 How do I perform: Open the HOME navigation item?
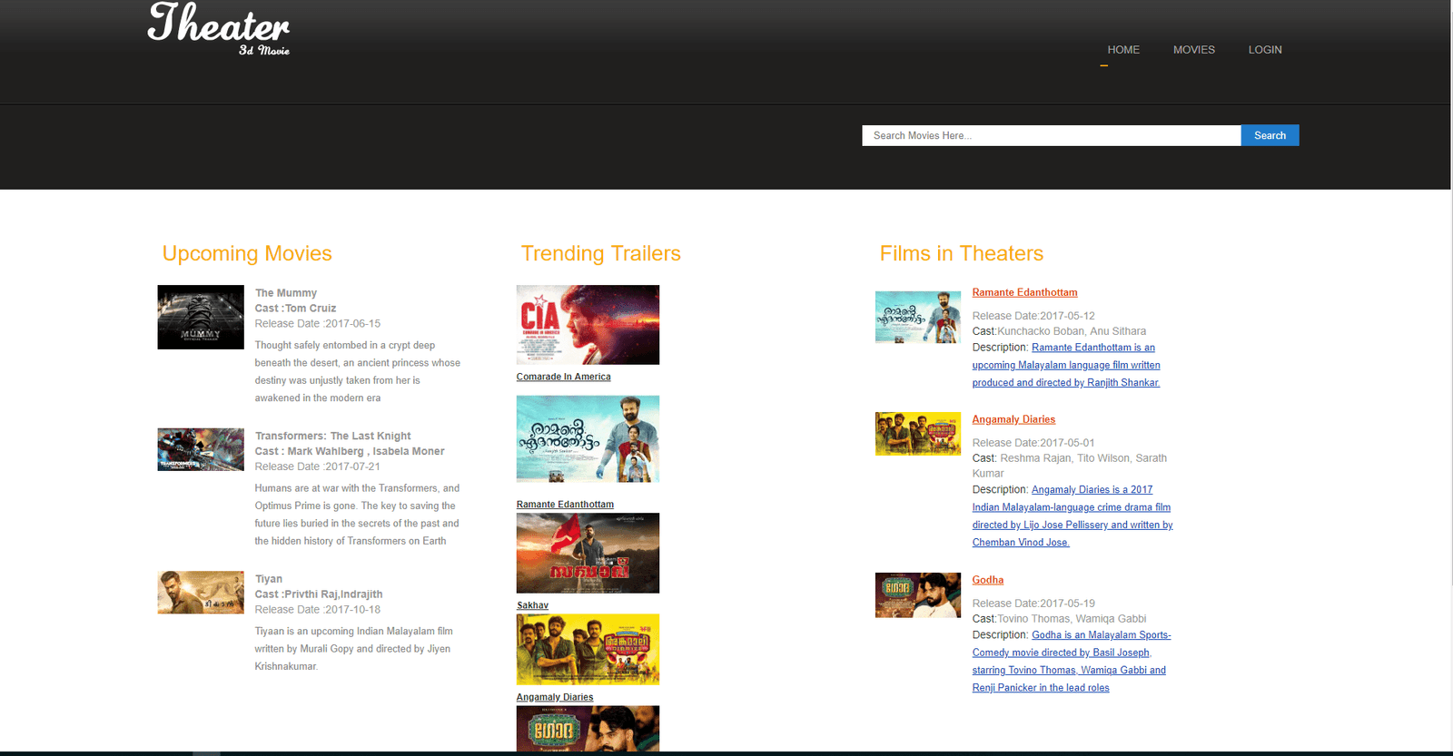coord(1122,50)
